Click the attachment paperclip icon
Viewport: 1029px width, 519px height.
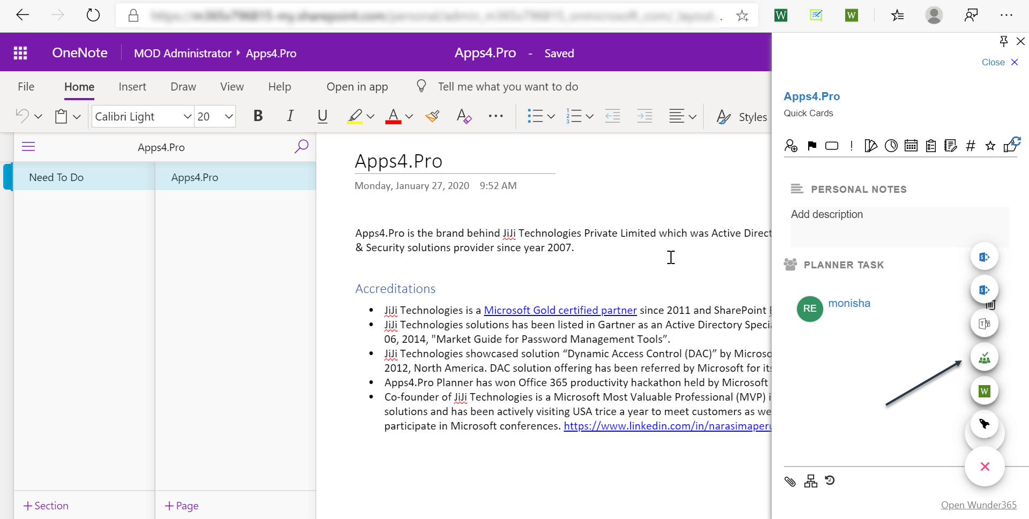790,481
